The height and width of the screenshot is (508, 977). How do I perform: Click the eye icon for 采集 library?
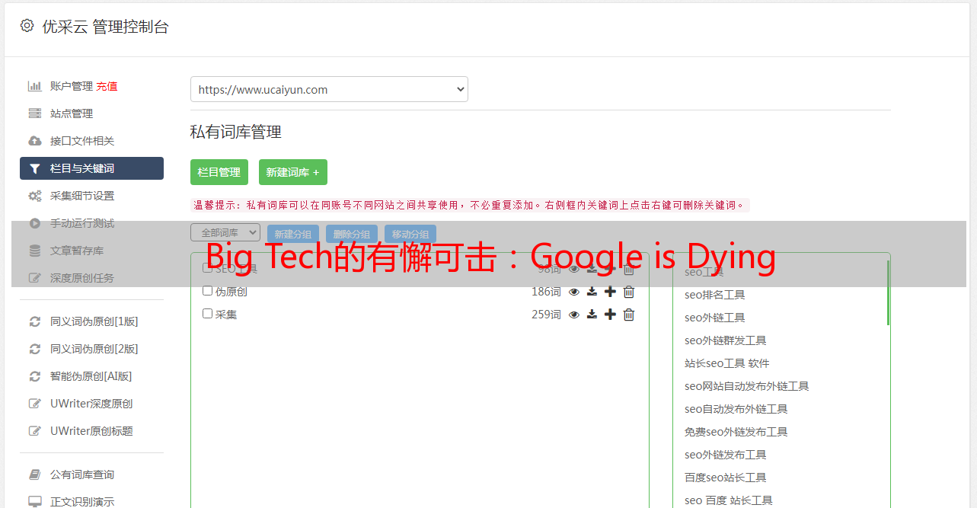tap(574, 315)
